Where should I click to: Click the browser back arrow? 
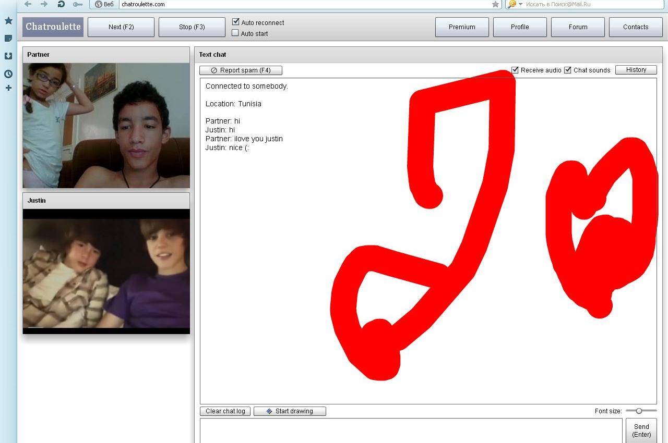tap(28, 4)
